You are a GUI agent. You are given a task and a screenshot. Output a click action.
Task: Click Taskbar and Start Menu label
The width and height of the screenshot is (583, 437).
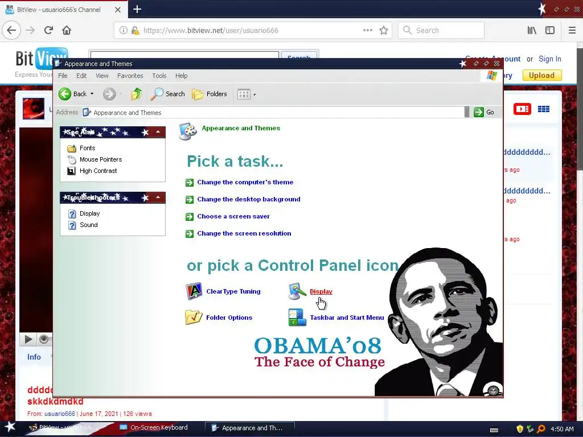click(347, 318)
